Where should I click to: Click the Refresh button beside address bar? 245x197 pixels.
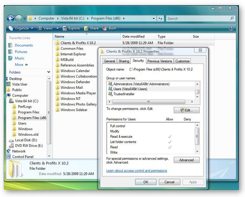coord(161,19)
